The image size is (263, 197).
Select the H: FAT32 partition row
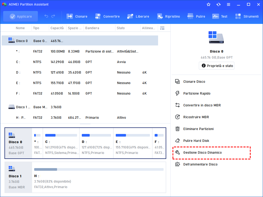80,118
